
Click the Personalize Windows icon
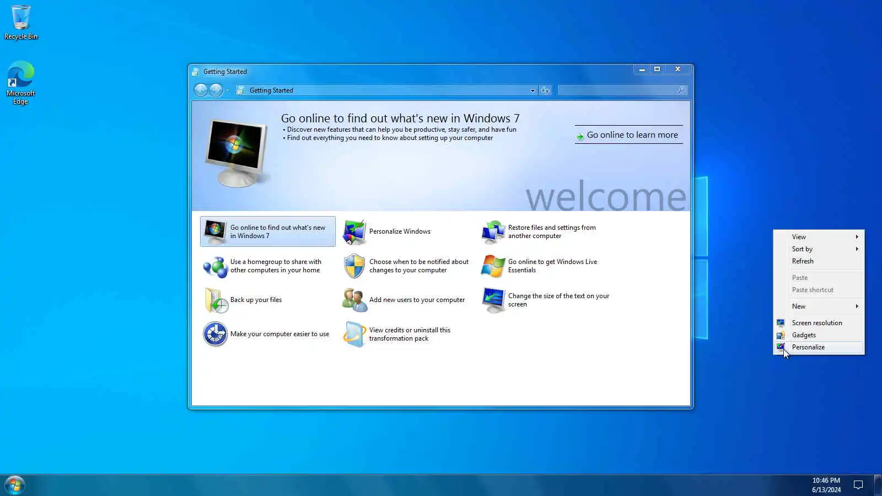click(x=354, y=232)
